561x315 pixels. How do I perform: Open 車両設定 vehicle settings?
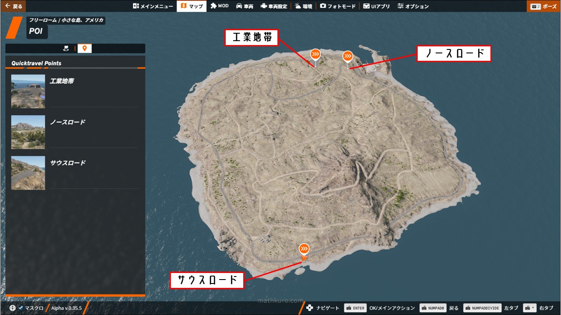tap(274, 6)
